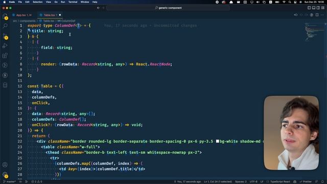Open the Terminal menu
The height and width of the screenshot is (184, 327).
tap(73, 2)
